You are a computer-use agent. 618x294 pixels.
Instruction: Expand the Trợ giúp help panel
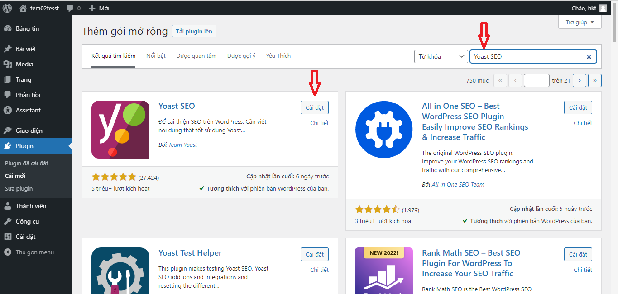(580, 22)
